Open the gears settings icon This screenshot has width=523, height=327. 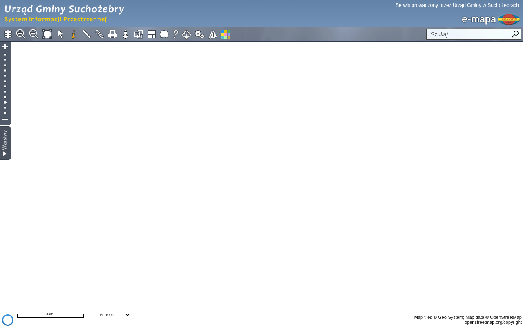coord(200,35)
